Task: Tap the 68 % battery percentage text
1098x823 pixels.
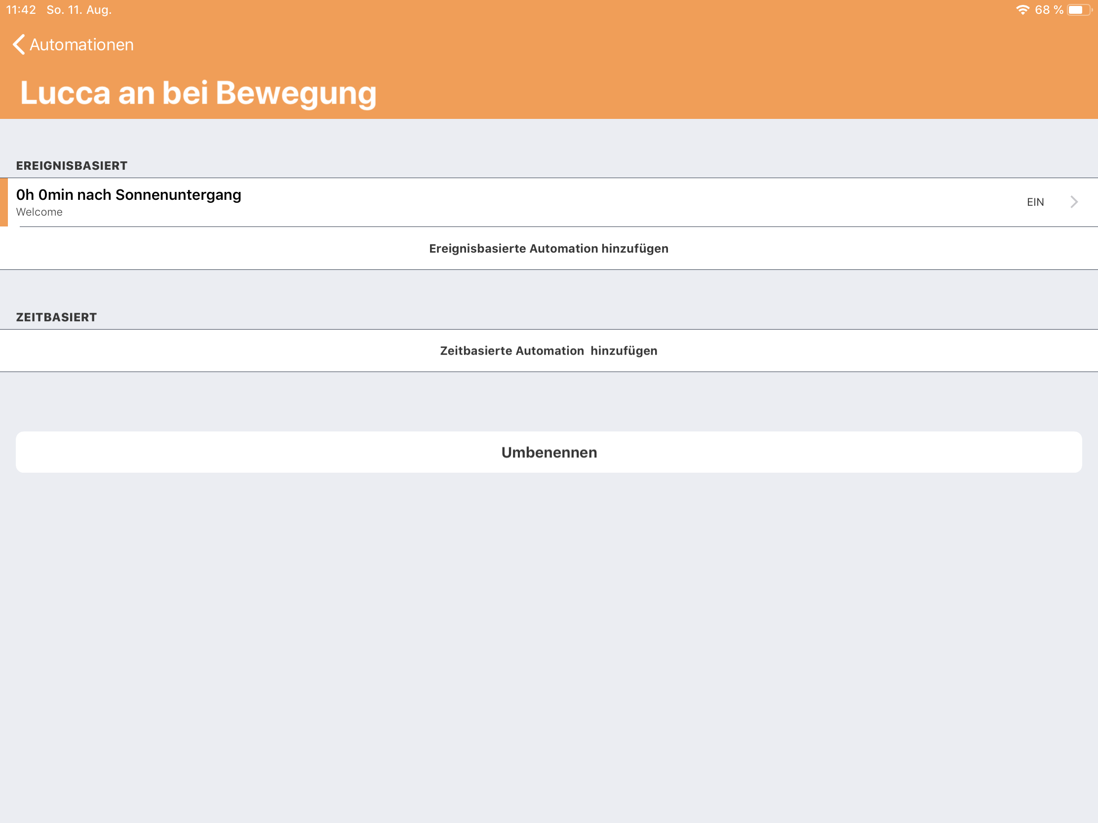Action: pos(1048,10)
